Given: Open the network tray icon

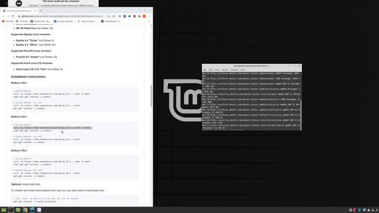Looking at the screenshot, I should (x=372, y=210).
